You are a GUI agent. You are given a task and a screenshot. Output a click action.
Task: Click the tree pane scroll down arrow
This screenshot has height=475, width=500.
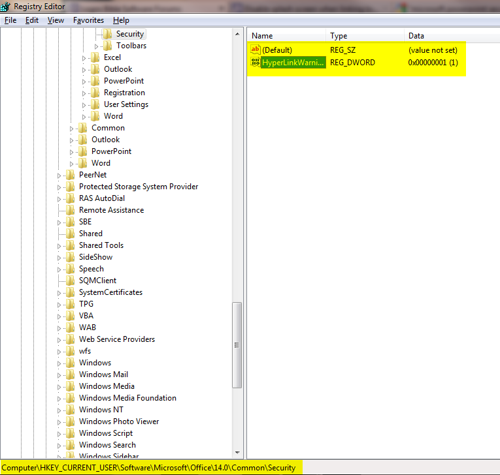(237, 452)
